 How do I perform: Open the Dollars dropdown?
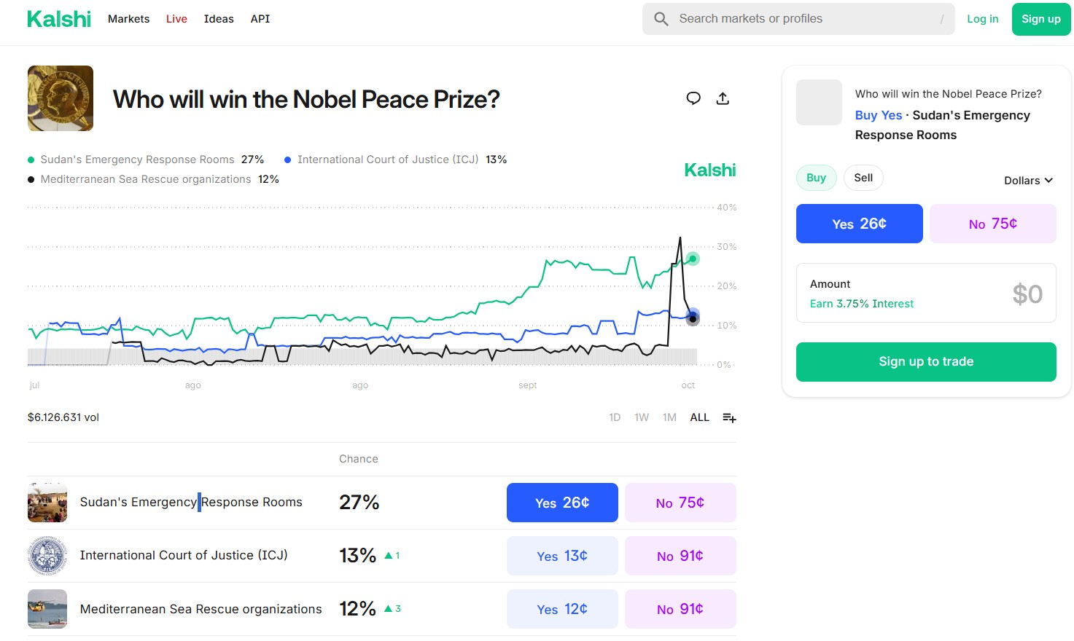1028,181
